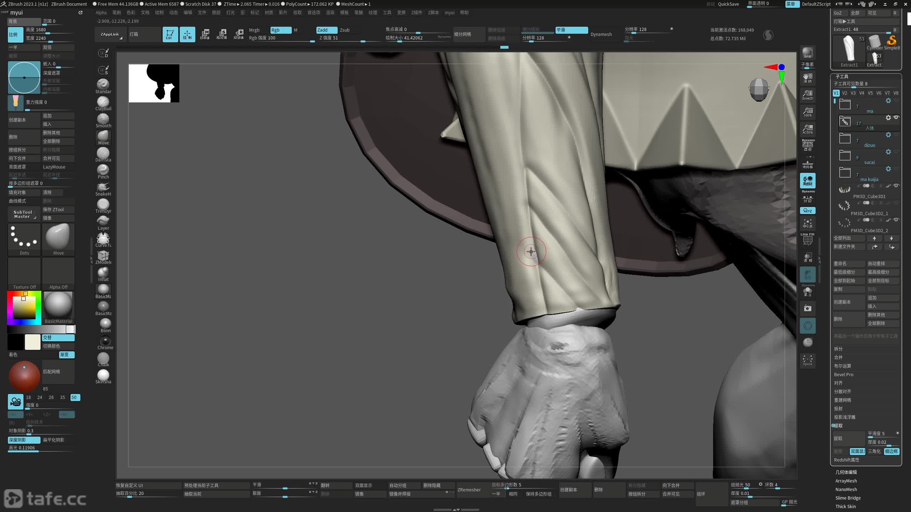
Task: Pick a color in the color picker square
Action: point(24,308)
